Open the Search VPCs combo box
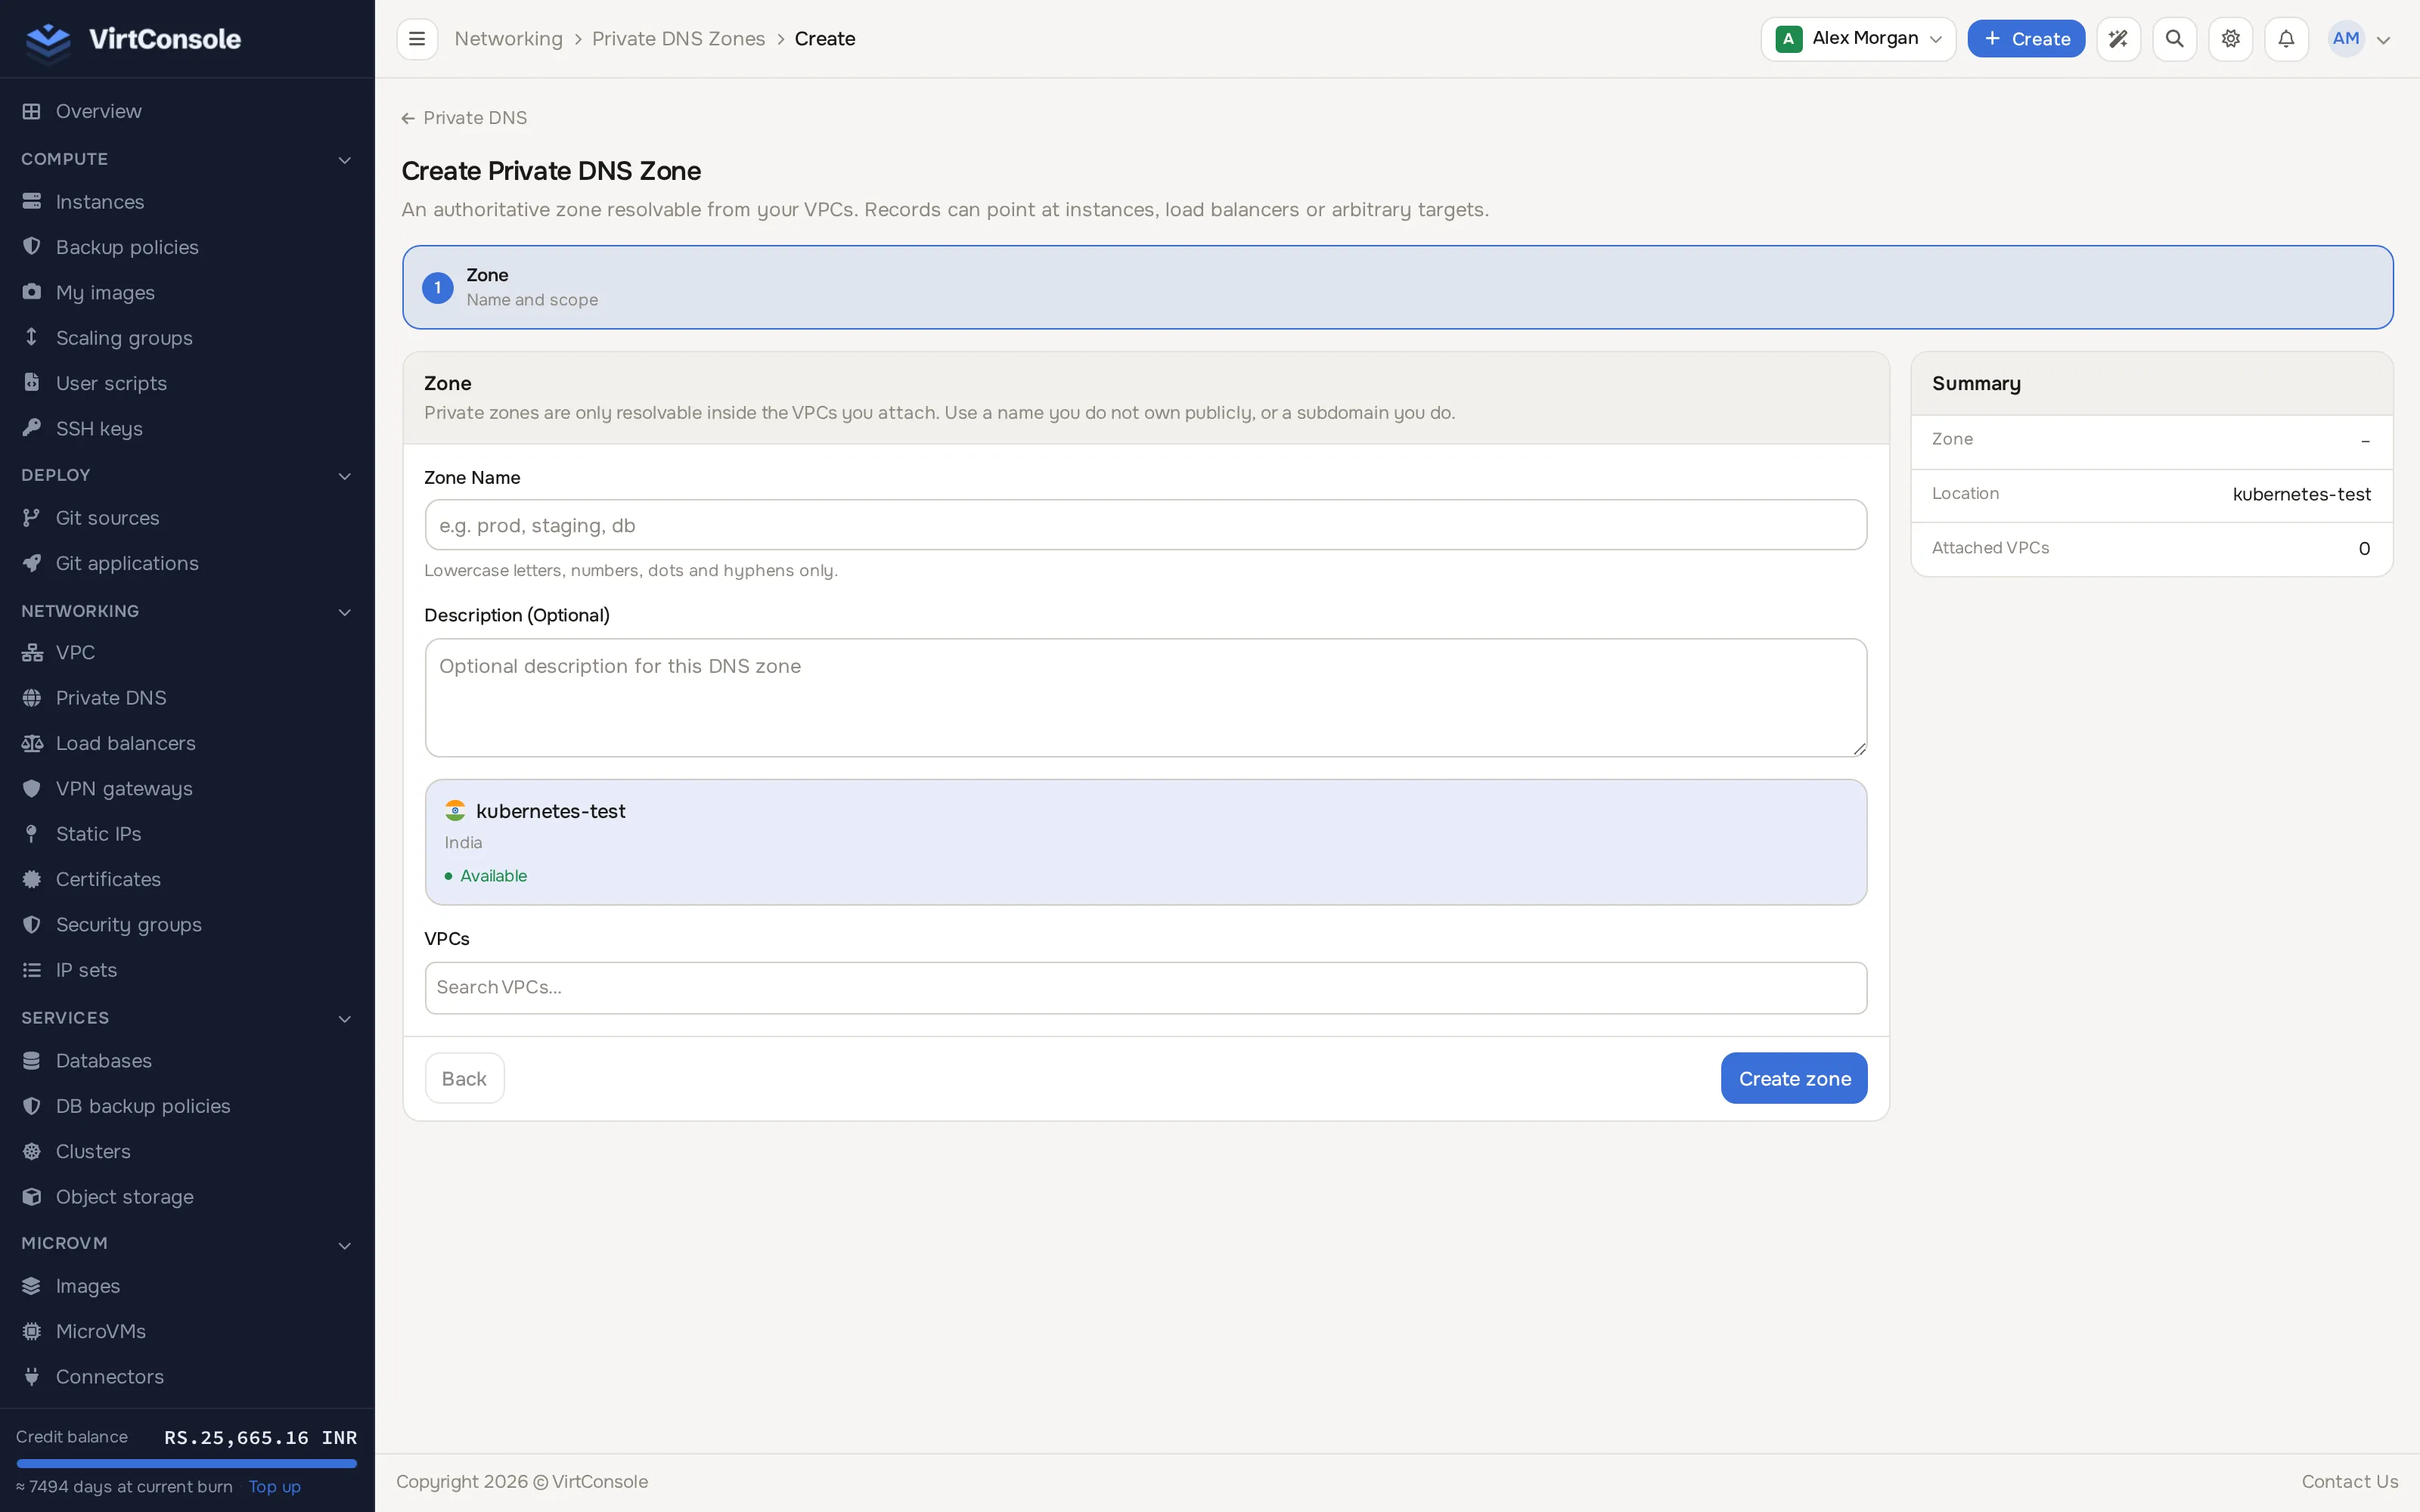Viewport: 2420px width, 1512px height. click(x=1145, y=988)
